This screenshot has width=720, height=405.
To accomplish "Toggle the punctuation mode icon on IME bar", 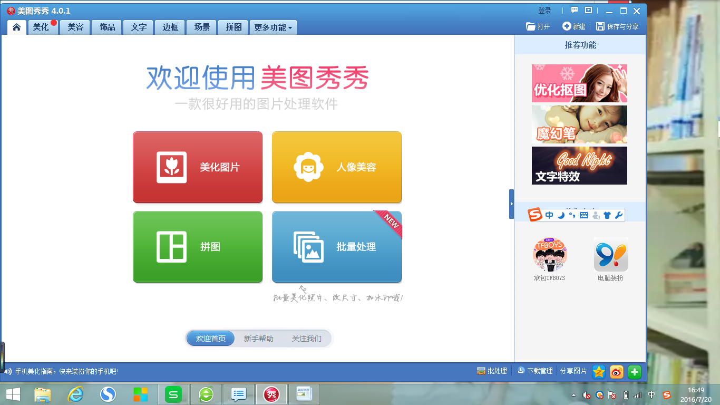I will click(572, 215).
